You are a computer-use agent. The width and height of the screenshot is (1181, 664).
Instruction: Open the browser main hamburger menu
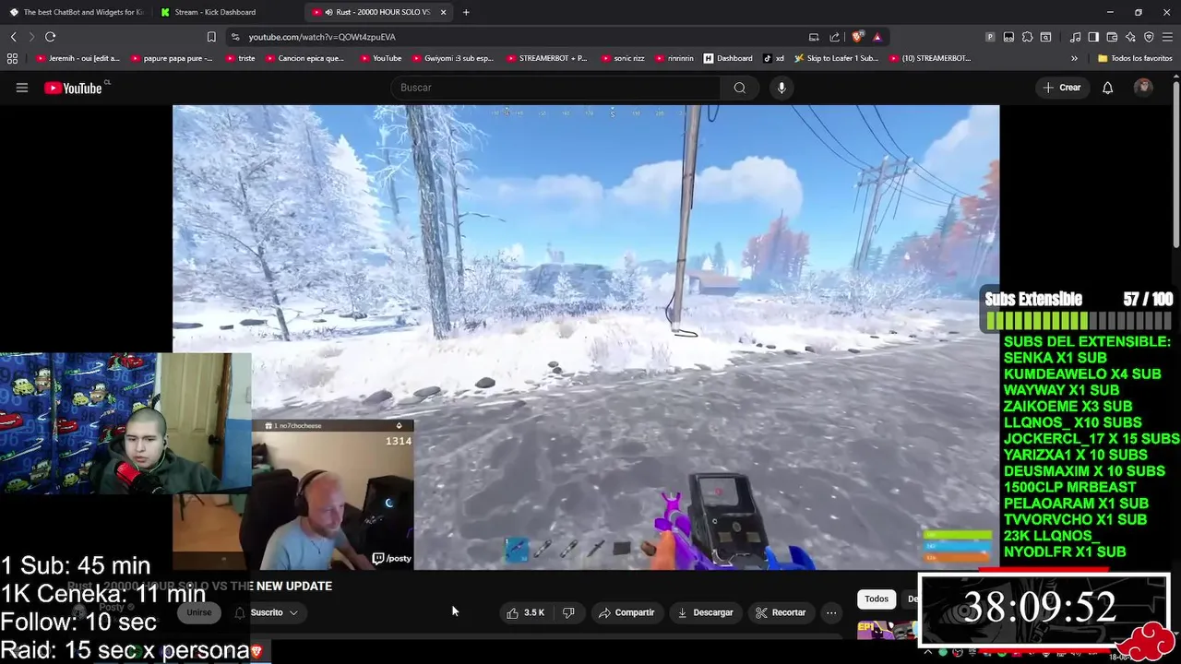point(1167,37)
